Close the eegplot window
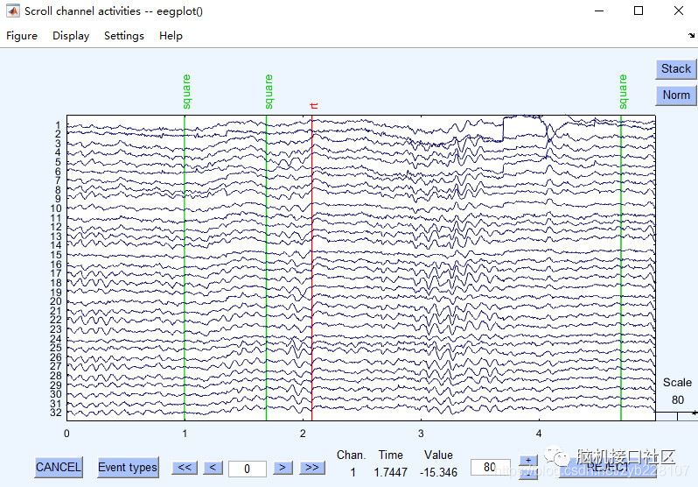 (679, 11)
